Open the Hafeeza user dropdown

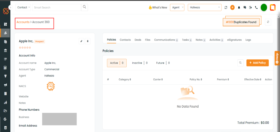tap(205, 7)
